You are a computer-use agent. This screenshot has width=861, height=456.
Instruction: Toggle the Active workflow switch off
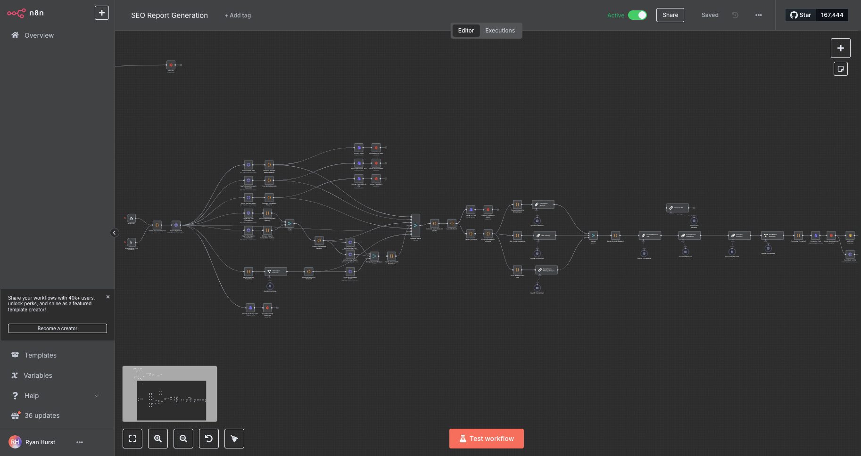tap(637, 15)
